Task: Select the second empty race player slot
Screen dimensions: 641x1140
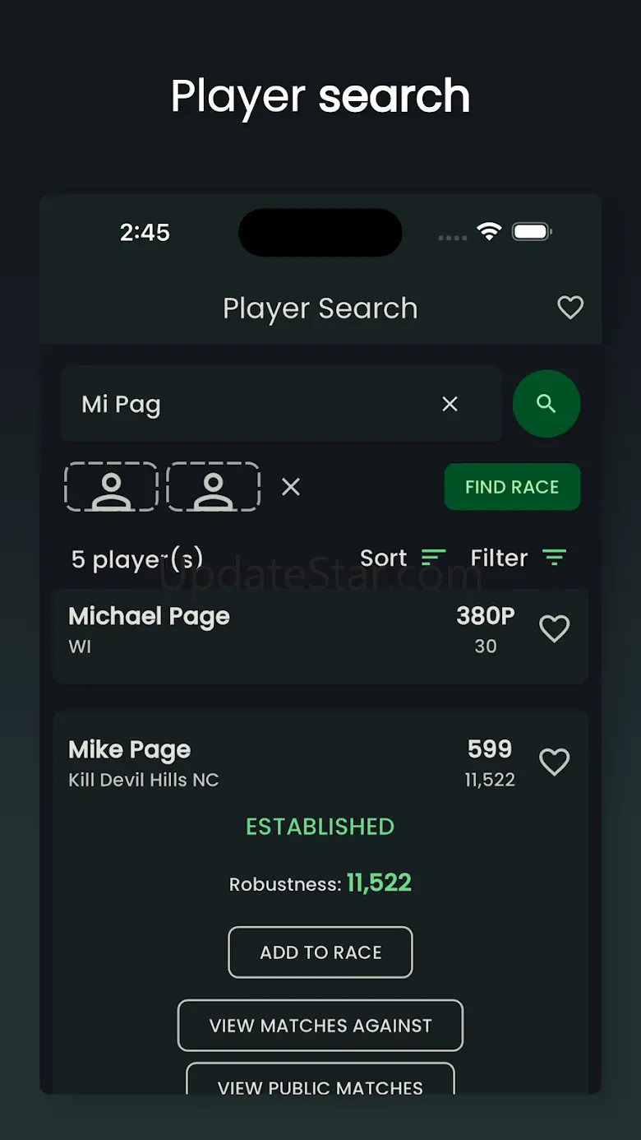Action: [x=214, y=487]
